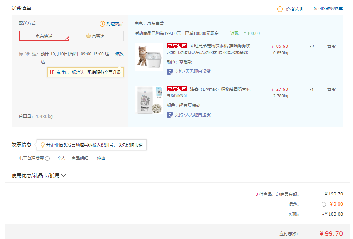Click the info icon beside 电子普通发票
The height and width of the screenshot is (239, 353).
[47, 158]
